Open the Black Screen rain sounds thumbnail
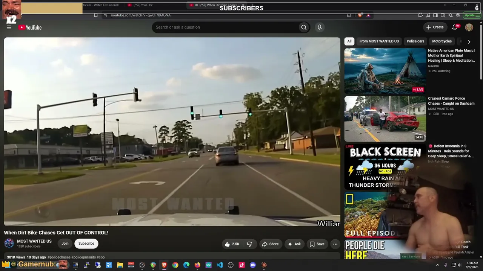The height and width of the screenshot is (271, 483). point(385,166)
